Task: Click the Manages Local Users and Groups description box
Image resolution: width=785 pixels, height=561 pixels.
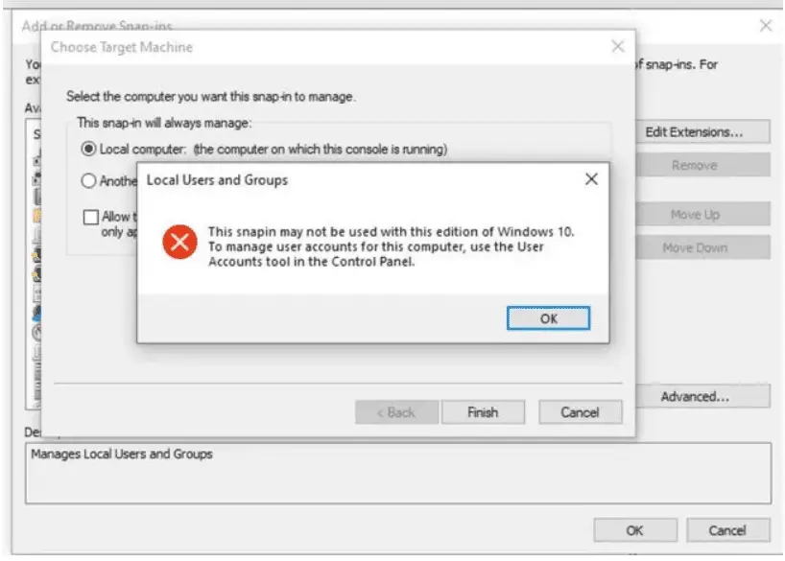Action: (398, 473)
